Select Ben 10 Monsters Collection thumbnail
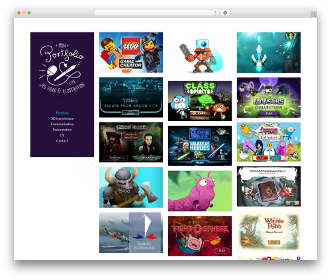The height and width of the screenshot is (280, 331). pos(269,97)
